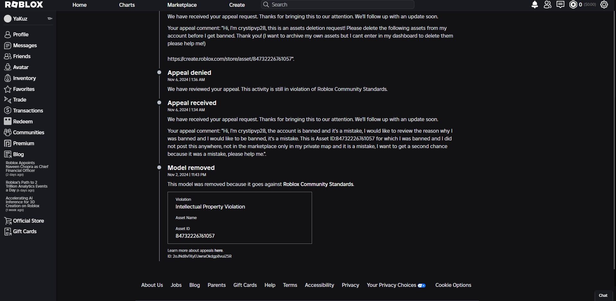The image size is (616, 301).
Task: Open Avatar from the sidebar
Action: click(21, 67)
